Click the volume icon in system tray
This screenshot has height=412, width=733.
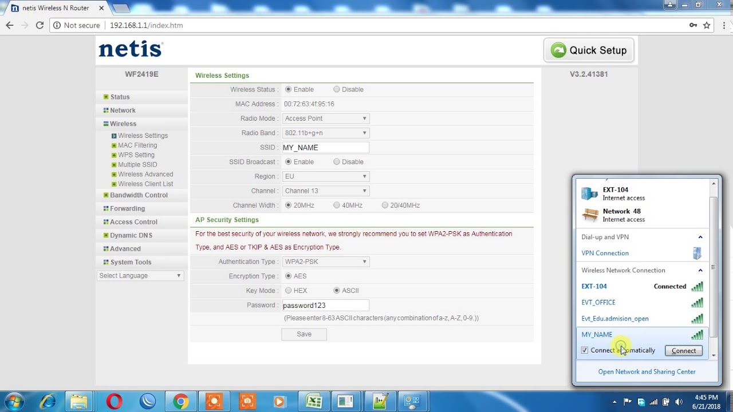click(x=679, y=402)
